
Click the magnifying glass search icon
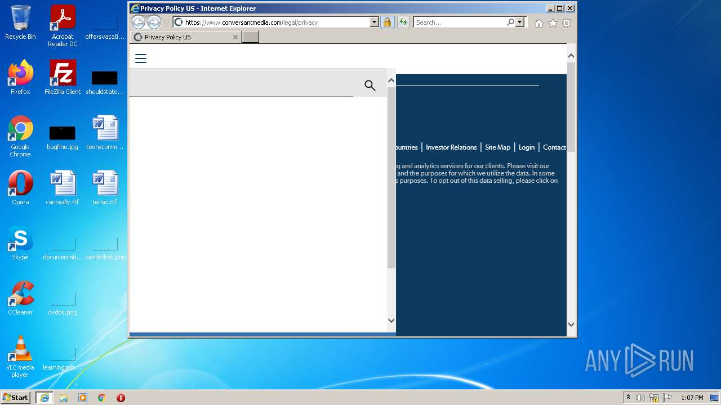pyautogui.click(x=370, y=85)
